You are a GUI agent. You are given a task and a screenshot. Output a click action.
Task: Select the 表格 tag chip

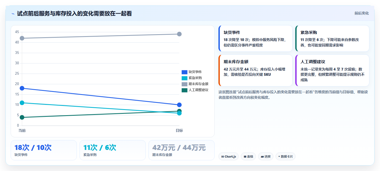(x=248, y=156)
